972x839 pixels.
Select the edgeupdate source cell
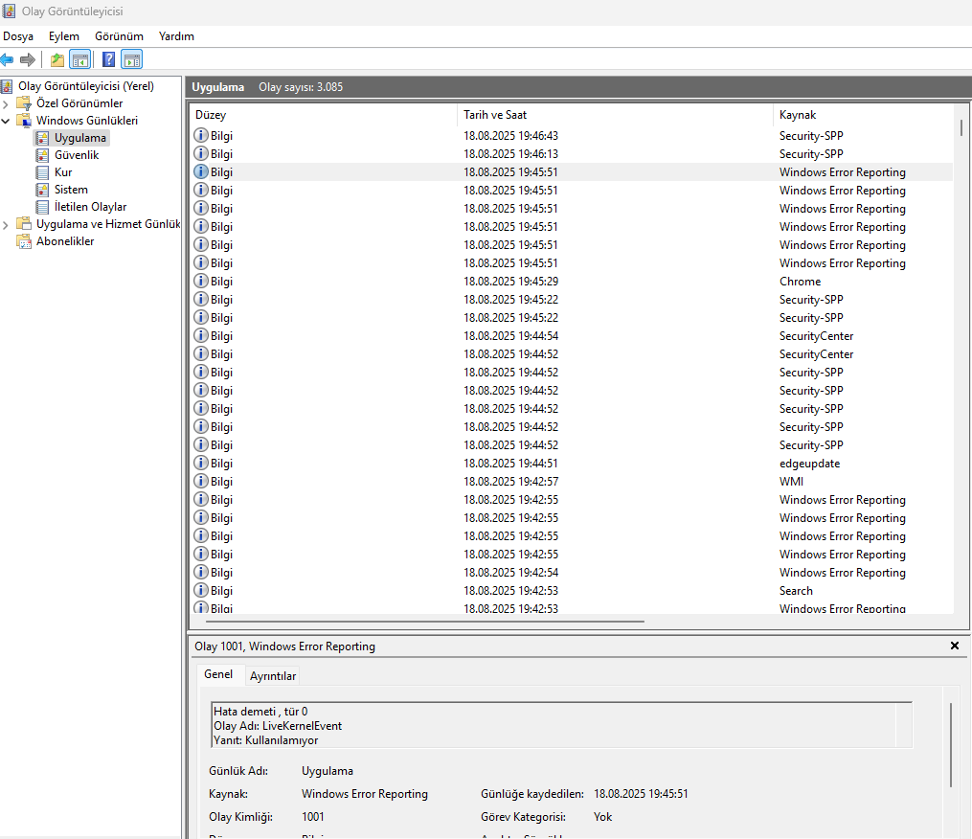(x=809, y=464)
